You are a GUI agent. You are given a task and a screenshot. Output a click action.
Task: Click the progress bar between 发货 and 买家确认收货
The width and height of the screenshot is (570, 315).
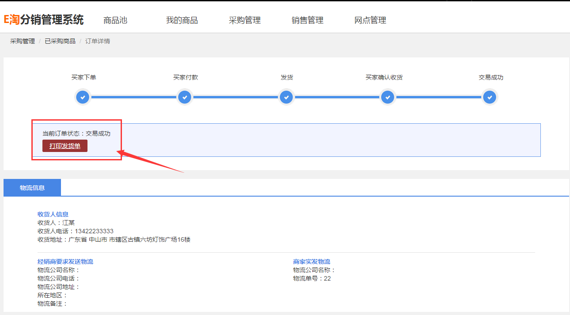tap(337, 97)
